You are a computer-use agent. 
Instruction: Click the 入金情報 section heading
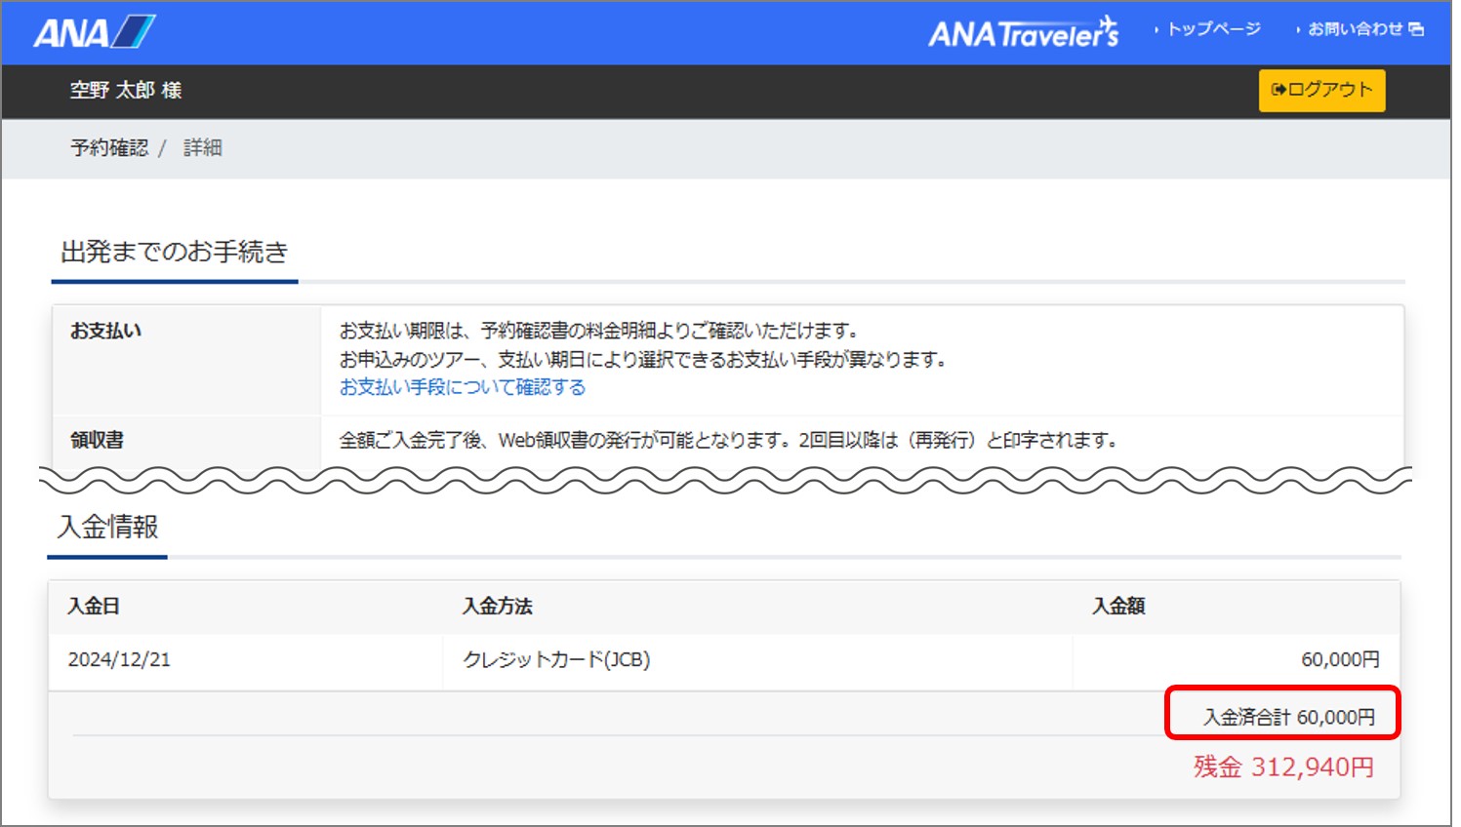pyautogui.click(x=108, y=528)
